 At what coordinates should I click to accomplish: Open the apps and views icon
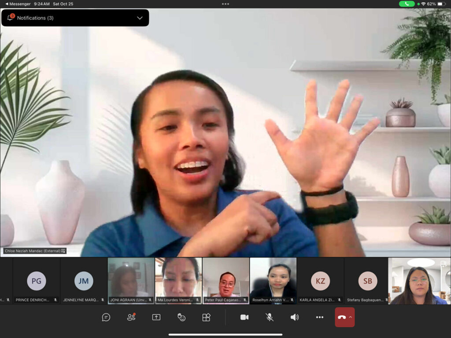point(206,317)
